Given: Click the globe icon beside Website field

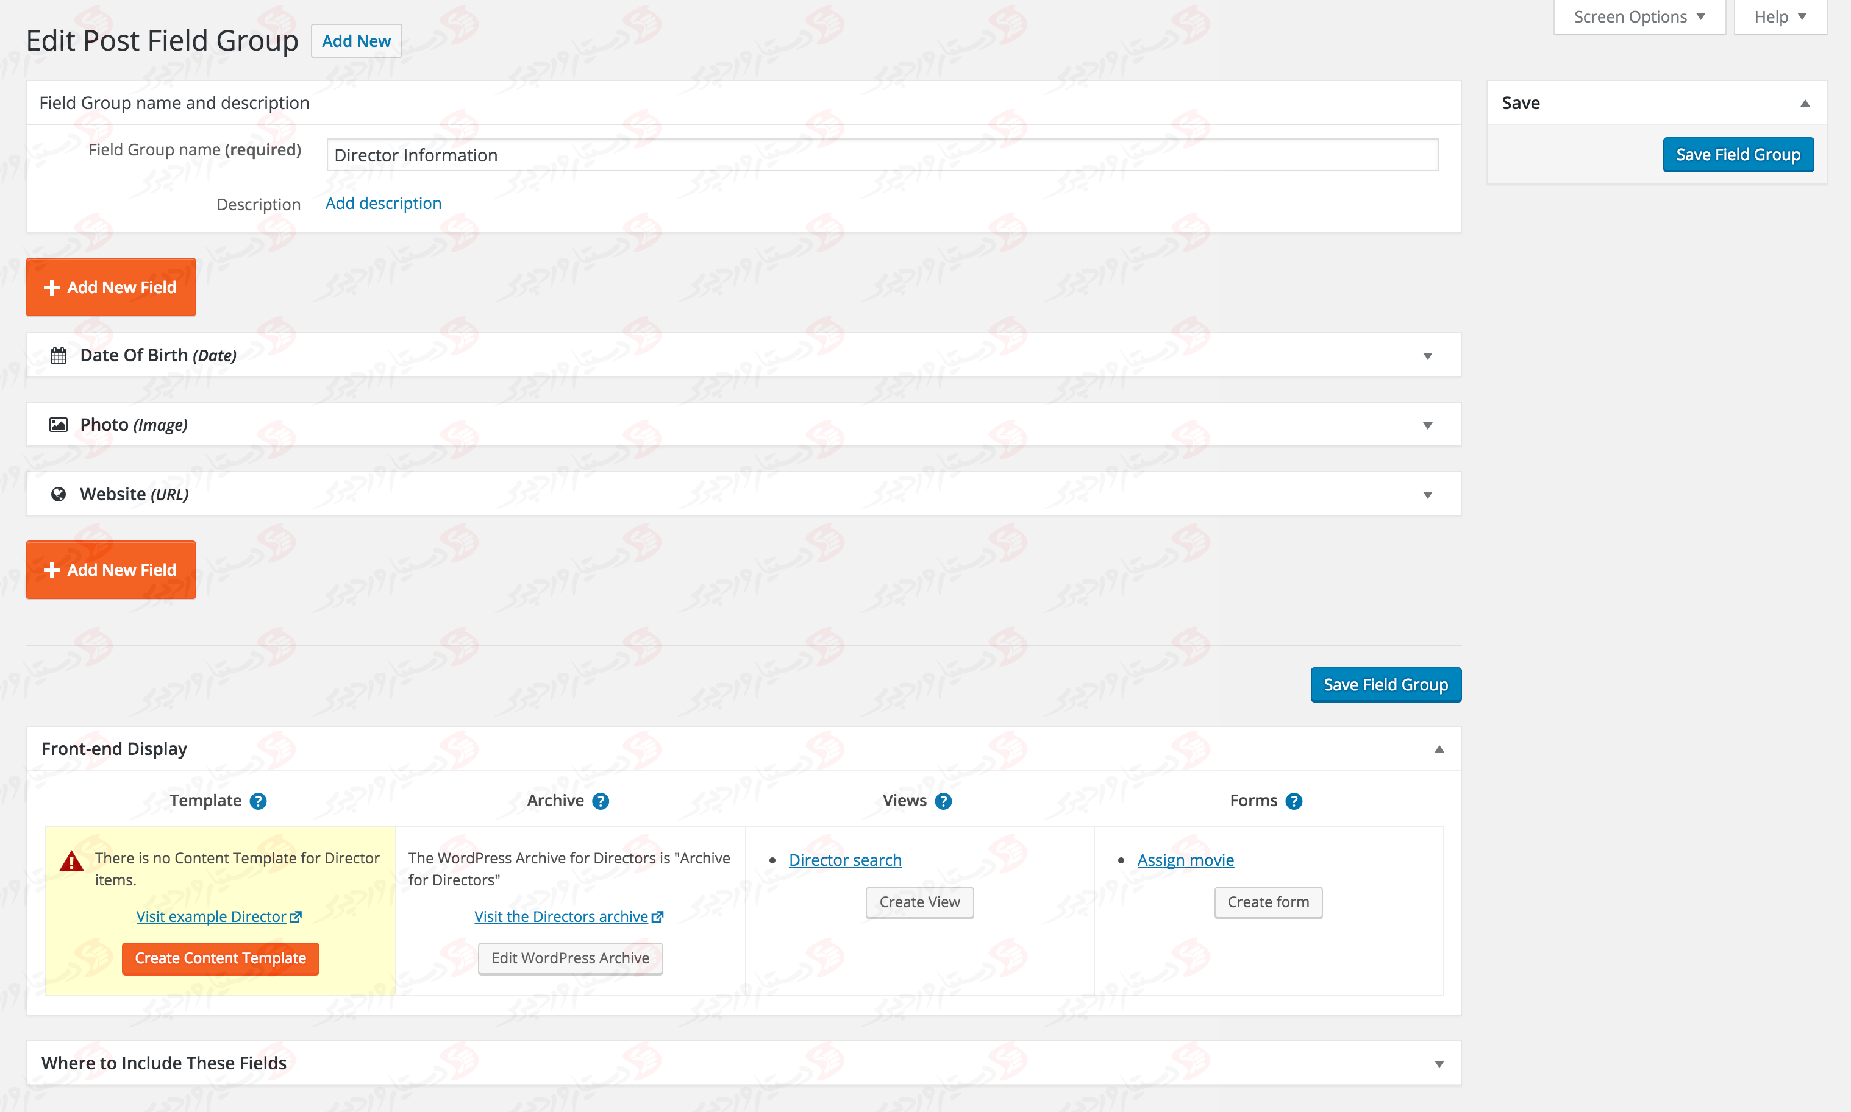Looking at the screenshot, I should [x=58, y=493].
